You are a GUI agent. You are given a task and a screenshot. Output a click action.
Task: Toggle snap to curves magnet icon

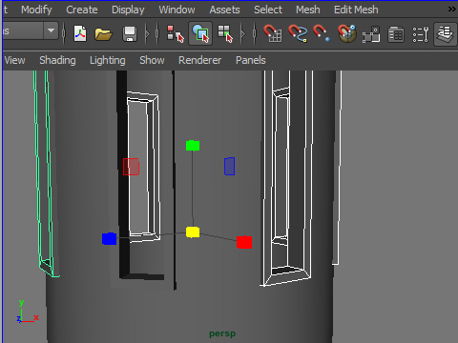click(x=298, y=33)
